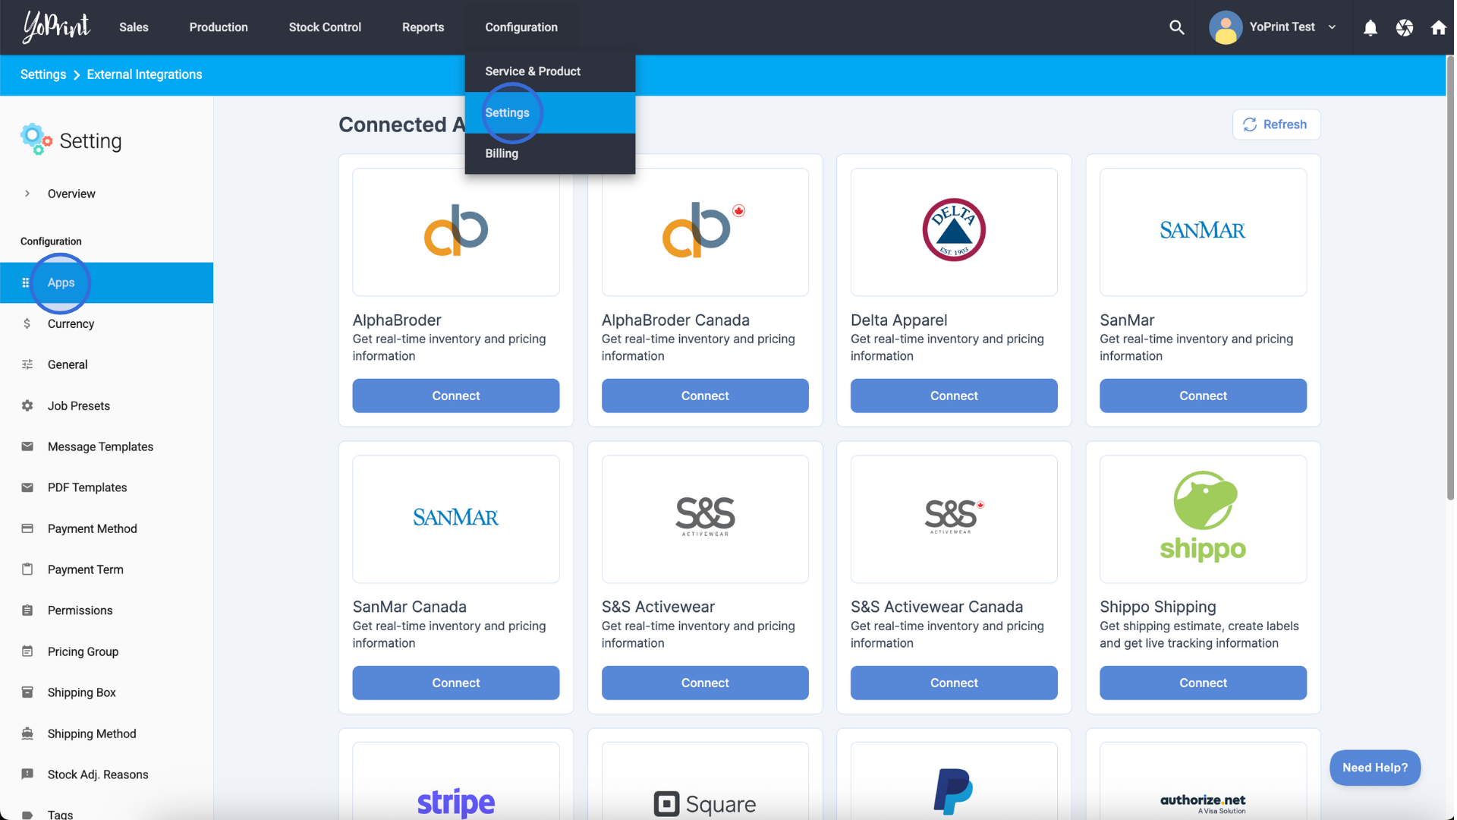Image resolution: width=1457 pixels, height=820 pixels.
Task: Click the Job Presets gear icon
Action: click(27, 405)
